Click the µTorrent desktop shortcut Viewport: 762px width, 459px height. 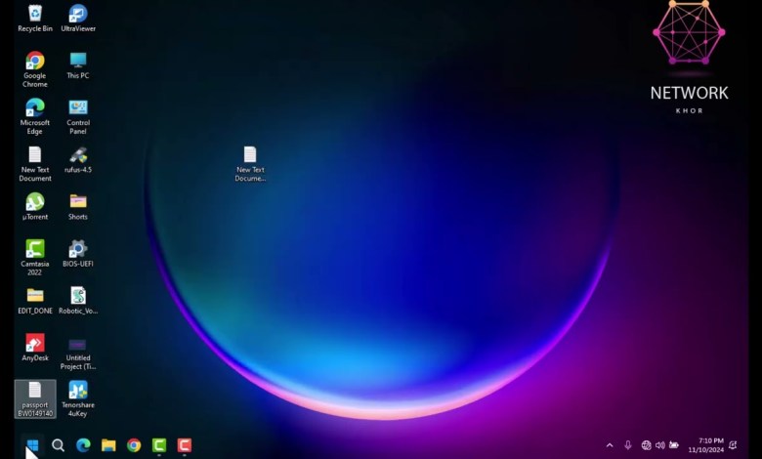point(35,206)
